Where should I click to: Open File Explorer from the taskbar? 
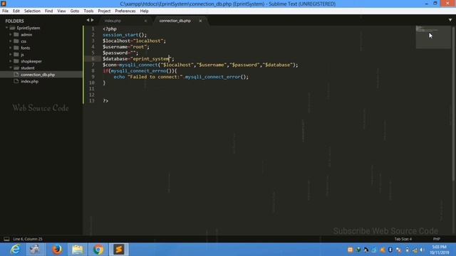[78, 250]
